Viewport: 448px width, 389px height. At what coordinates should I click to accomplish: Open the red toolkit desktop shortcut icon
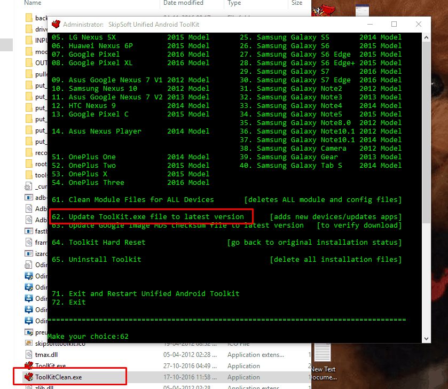tap(324, 11)
